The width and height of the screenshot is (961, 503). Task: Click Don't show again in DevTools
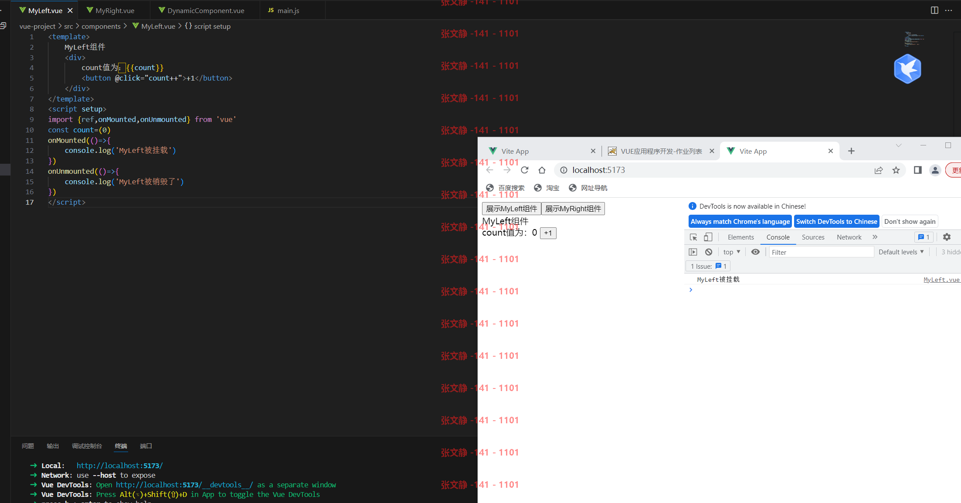click(910, 221)
